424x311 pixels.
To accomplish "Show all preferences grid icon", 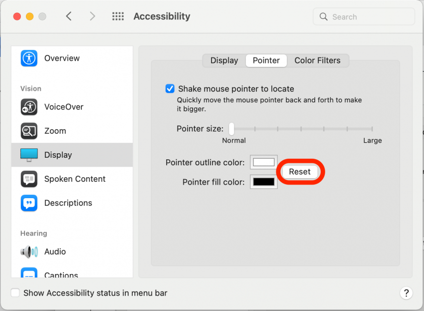I will tap(118, 16).
